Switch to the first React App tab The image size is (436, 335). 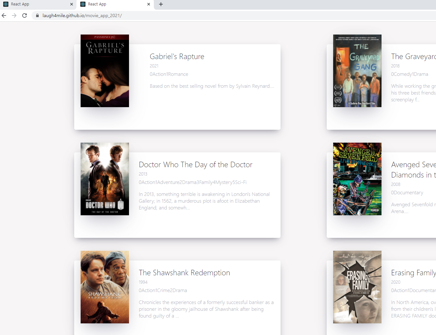click(x=38, y=4)
